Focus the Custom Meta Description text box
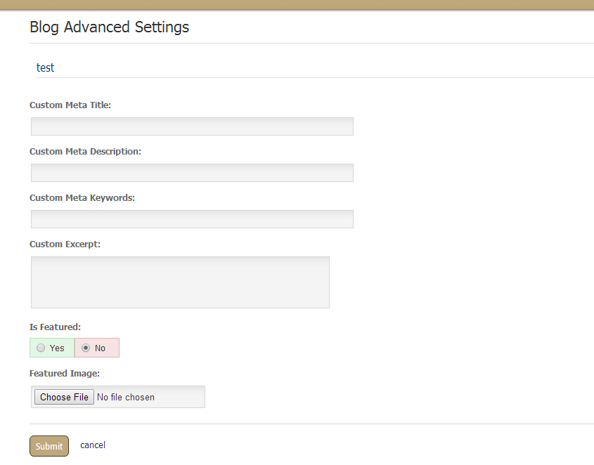The width and height of the screenshot is (594, 465). click(192, 173)
